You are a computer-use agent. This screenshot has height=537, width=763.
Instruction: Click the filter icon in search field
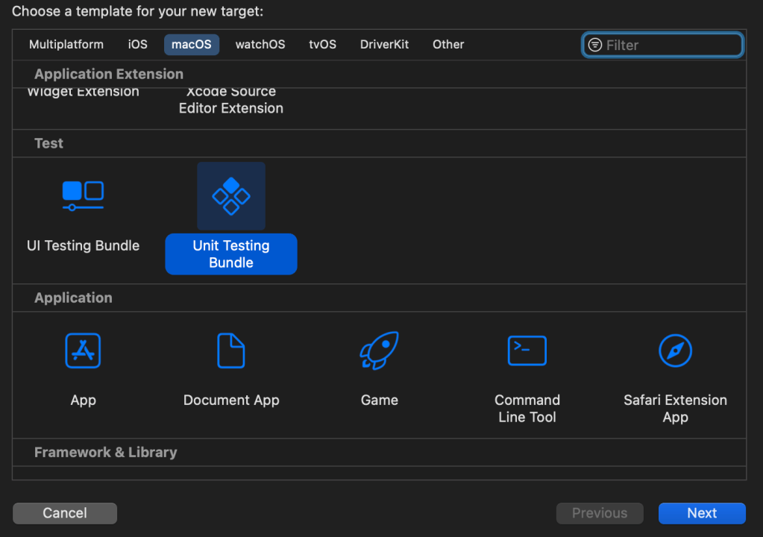coord(594,45)
